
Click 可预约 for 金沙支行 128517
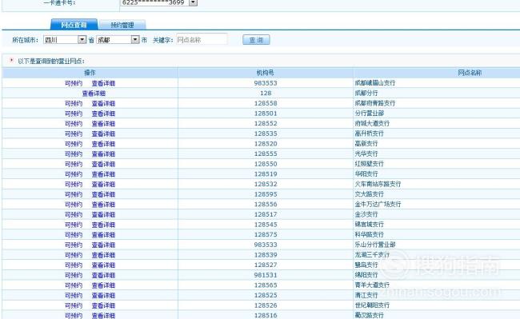point(74,214)
